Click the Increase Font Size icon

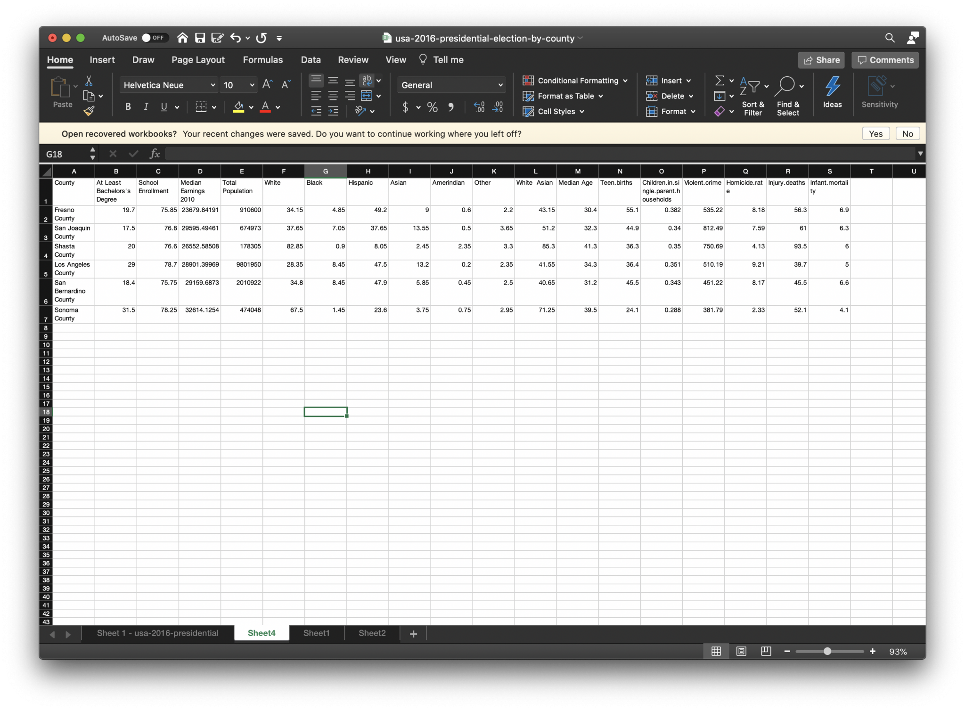pyautogui.click(x=267, y=85)
